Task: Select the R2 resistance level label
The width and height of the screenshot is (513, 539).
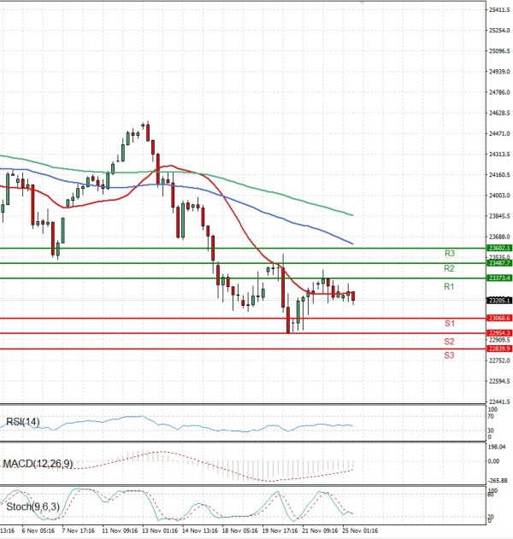Action: pos(448,269)
